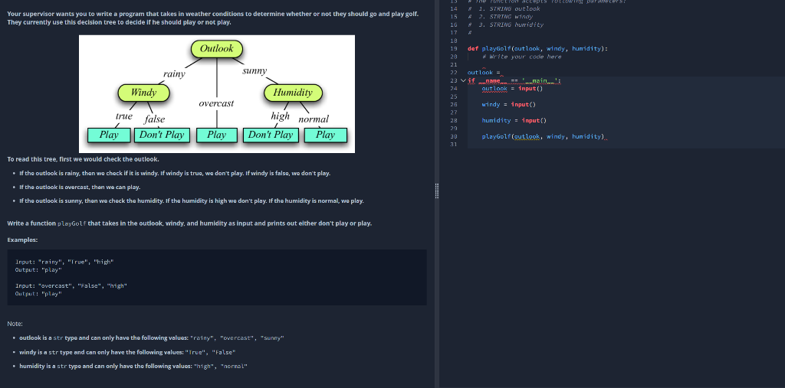
Task: Click the '# 1. STRING outlook' comment line
Action: pyautogui.click(x=504, y=8)
